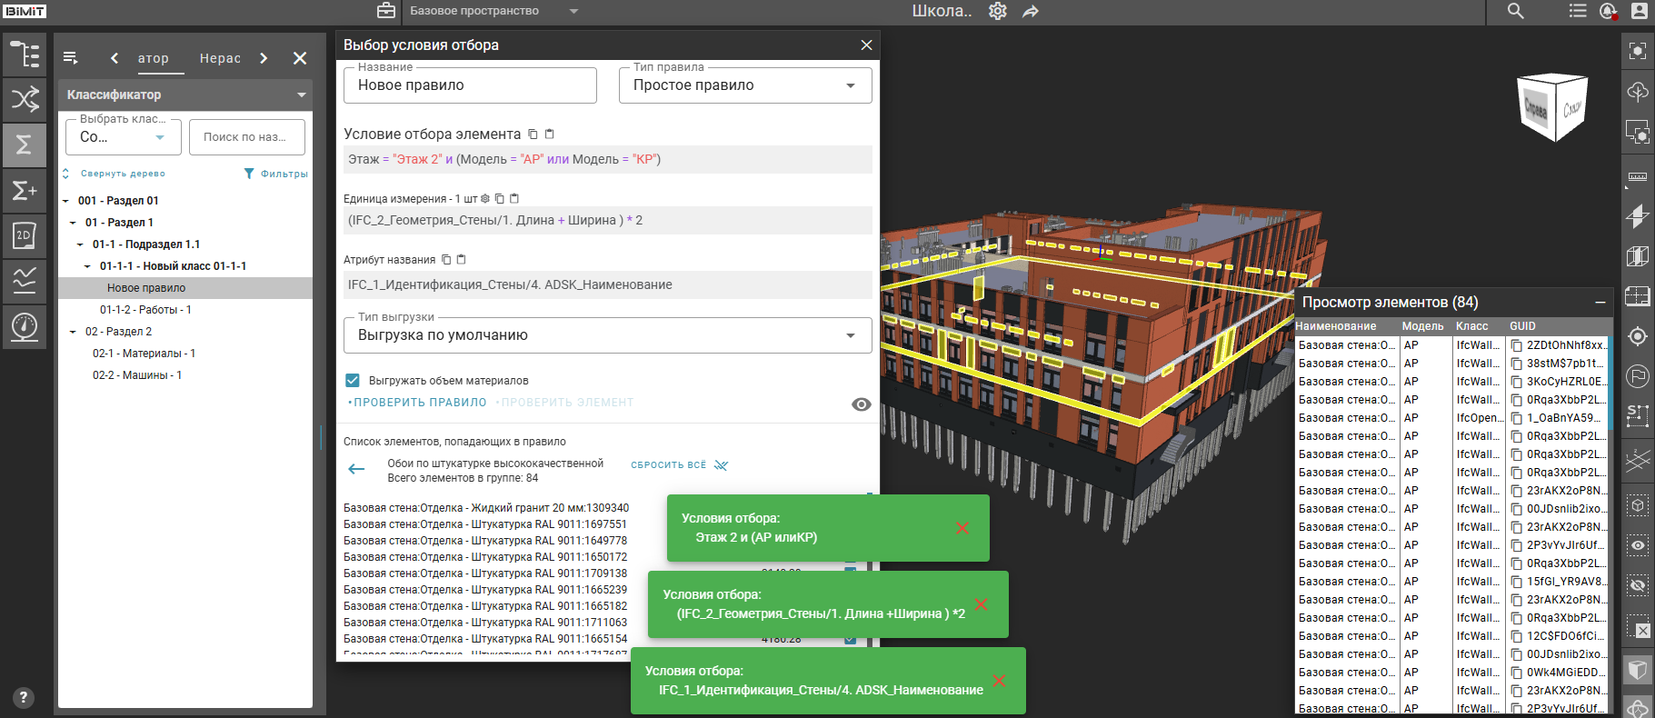Click the Sigma-plus sidebar icon
This screenshot has height=718, width=1655.
pyautogui.click(x=25, y=191)
